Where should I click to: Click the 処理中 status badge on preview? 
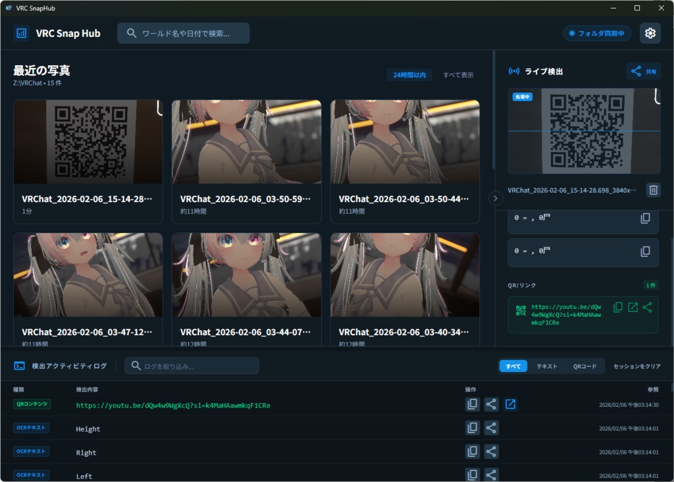(522, 97)
